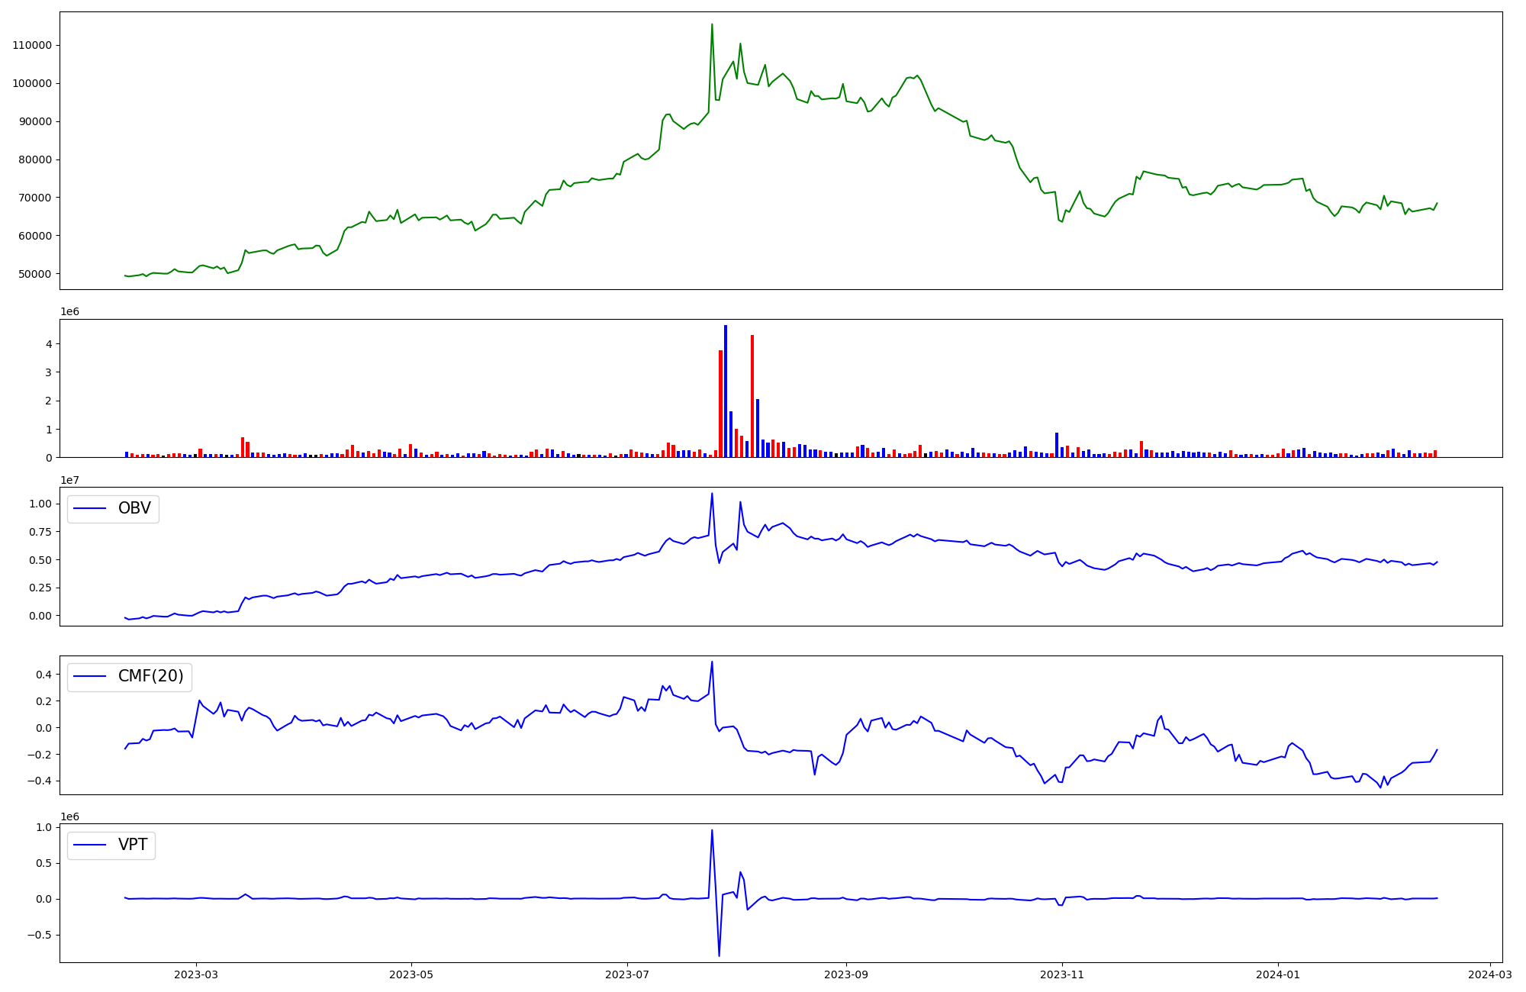Image resolution: width=1526 pixels, height=992 pixels.
Task: Click the 2023-03 x-axis date label
Action: pos(196,974)
